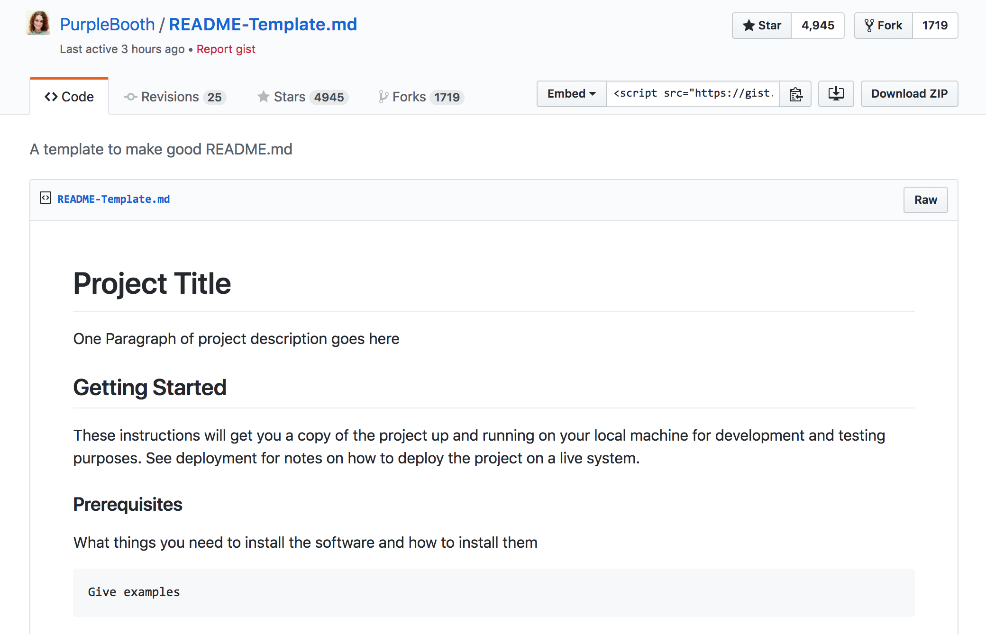Click the open in desktop icon
Screen dimensions: 986x634
click(x=836, y=94)
